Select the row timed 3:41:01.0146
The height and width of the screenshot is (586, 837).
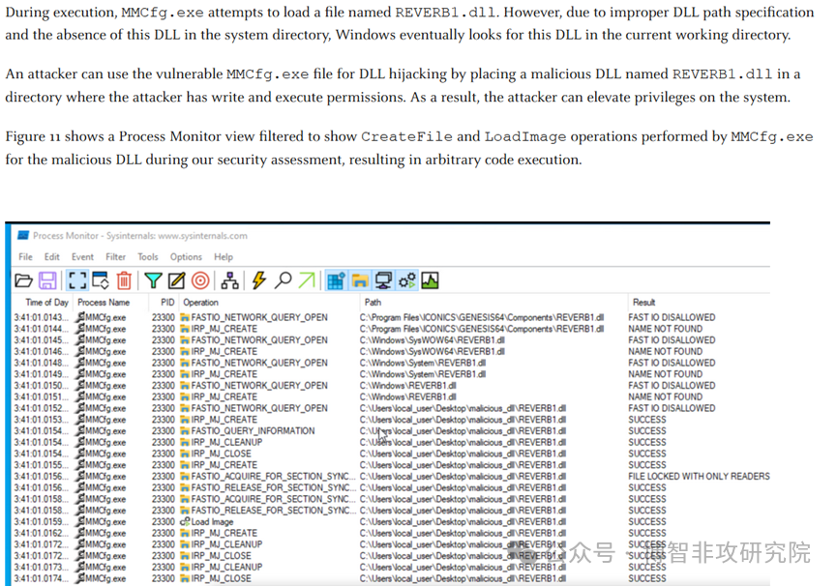point(392,351)
